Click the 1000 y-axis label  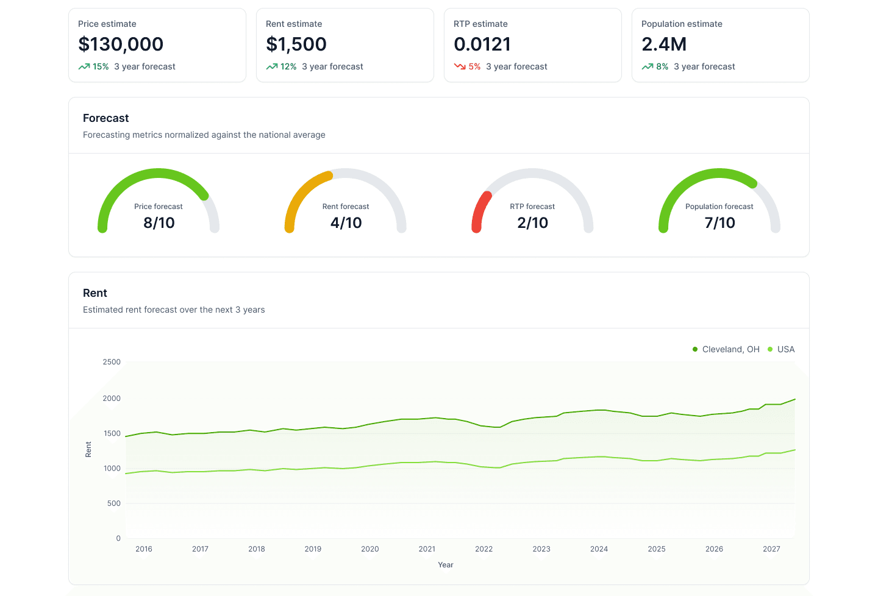click(112, 469)
